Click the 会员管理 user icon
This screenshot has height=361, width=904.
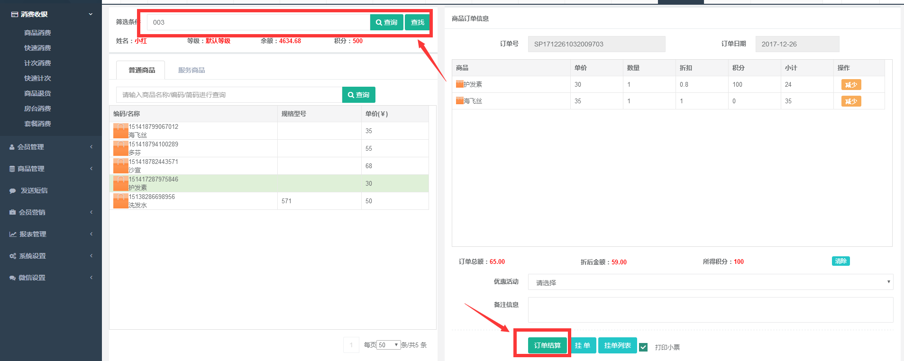click(x=12, y=147)
